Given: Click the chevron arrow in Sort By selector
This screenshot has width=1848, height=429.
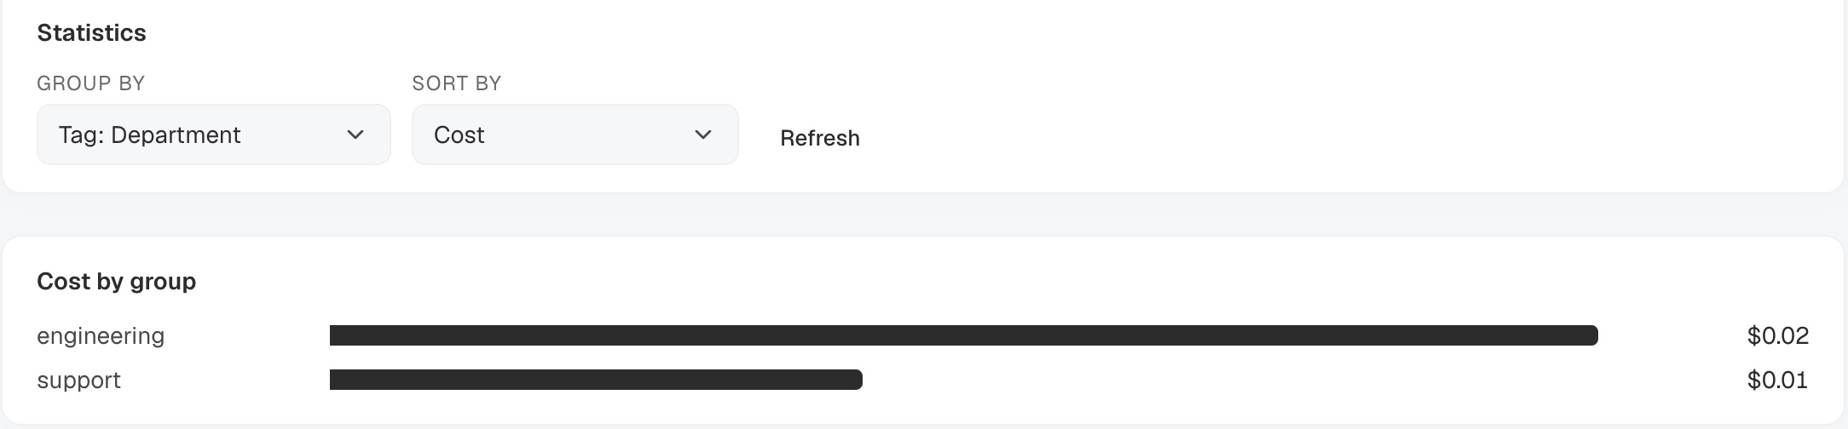Looking at the screenshot, I should tap(703, 134).
